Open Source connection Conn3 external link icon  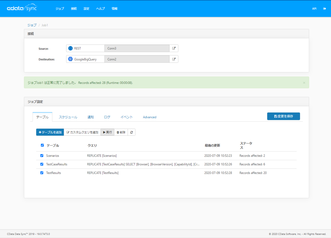tap(174, 48)
